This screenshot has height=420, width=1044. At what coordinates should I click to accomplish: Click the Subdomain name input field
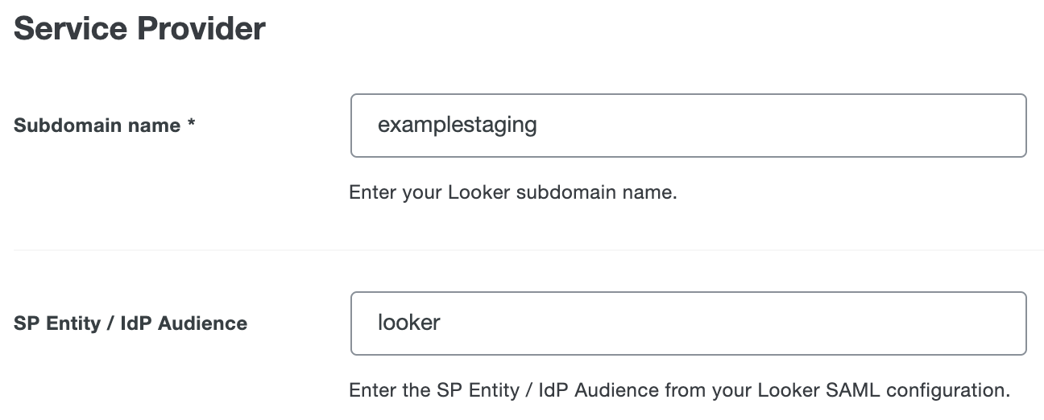[688, 126]
